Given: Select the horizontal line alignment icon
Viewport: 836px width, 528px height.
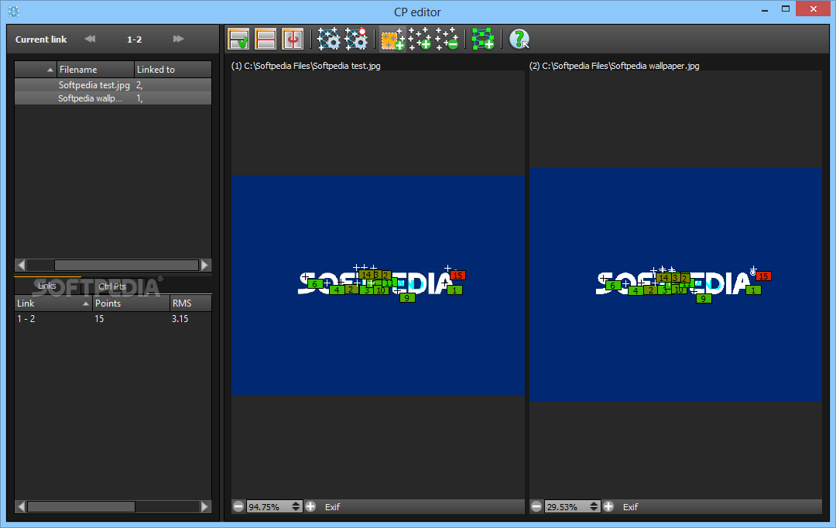Looking at the screenshot, I should 266,39.
